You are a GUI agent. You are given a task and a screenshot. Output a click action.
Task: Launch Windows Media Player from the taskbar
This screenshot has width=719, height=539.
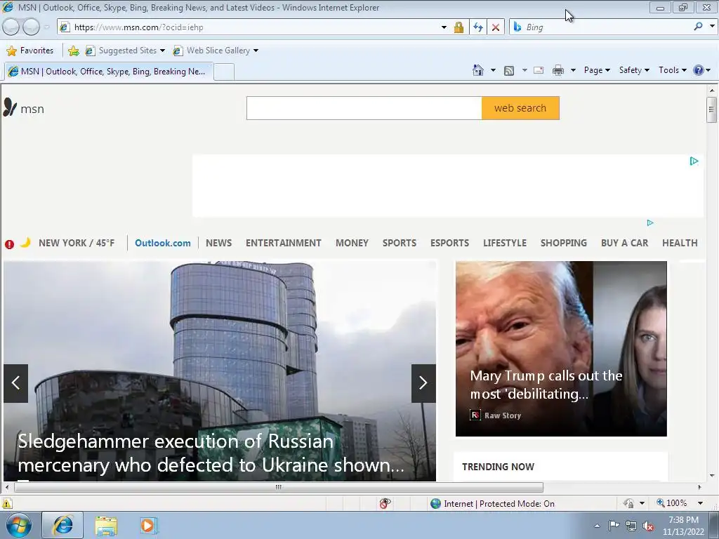[x=148, y=526]
